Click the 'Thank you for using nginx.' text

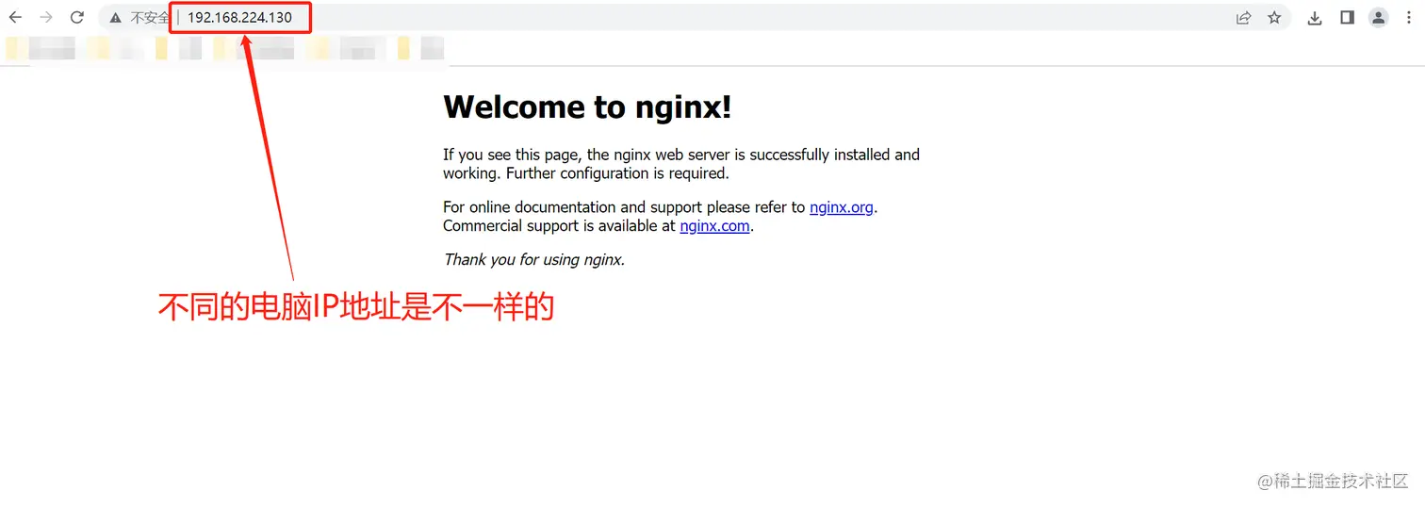[534, 259]
